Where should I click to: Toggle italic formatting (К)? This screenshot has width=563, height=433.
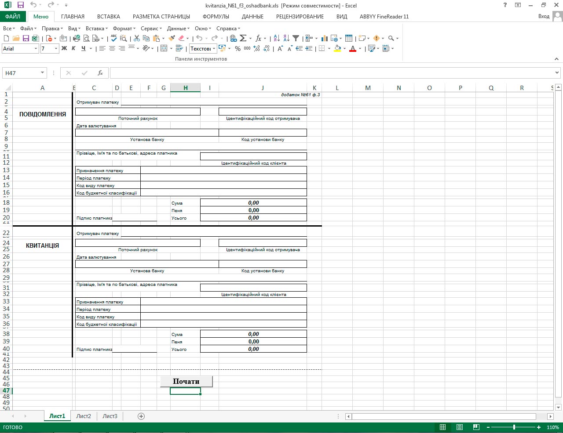(73, 49)
